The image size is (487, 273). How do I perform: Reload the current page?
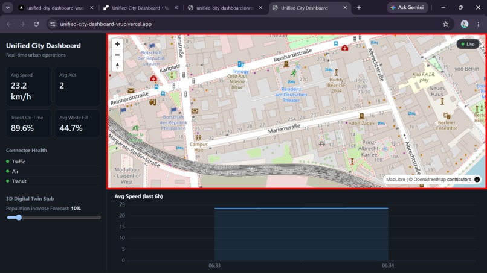tap(36, 24)
